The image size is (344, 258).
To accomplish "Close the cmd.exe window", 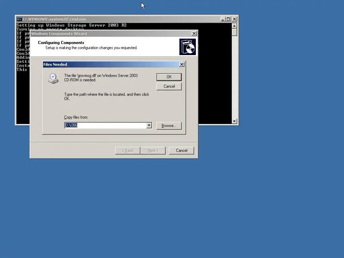I will 234,19.
